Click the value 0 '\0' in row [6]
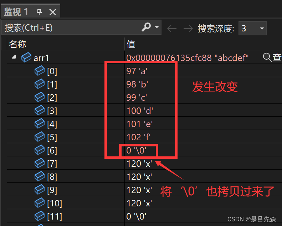Screen dimensions: 282x226 tap(136, 150)
